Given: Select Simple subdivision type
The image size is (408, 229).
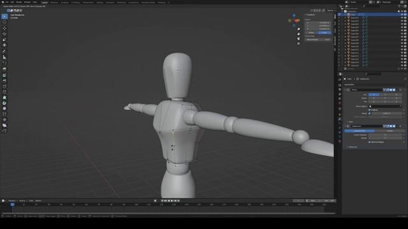Looking at the screenshot, I should (x=390, y=131).
